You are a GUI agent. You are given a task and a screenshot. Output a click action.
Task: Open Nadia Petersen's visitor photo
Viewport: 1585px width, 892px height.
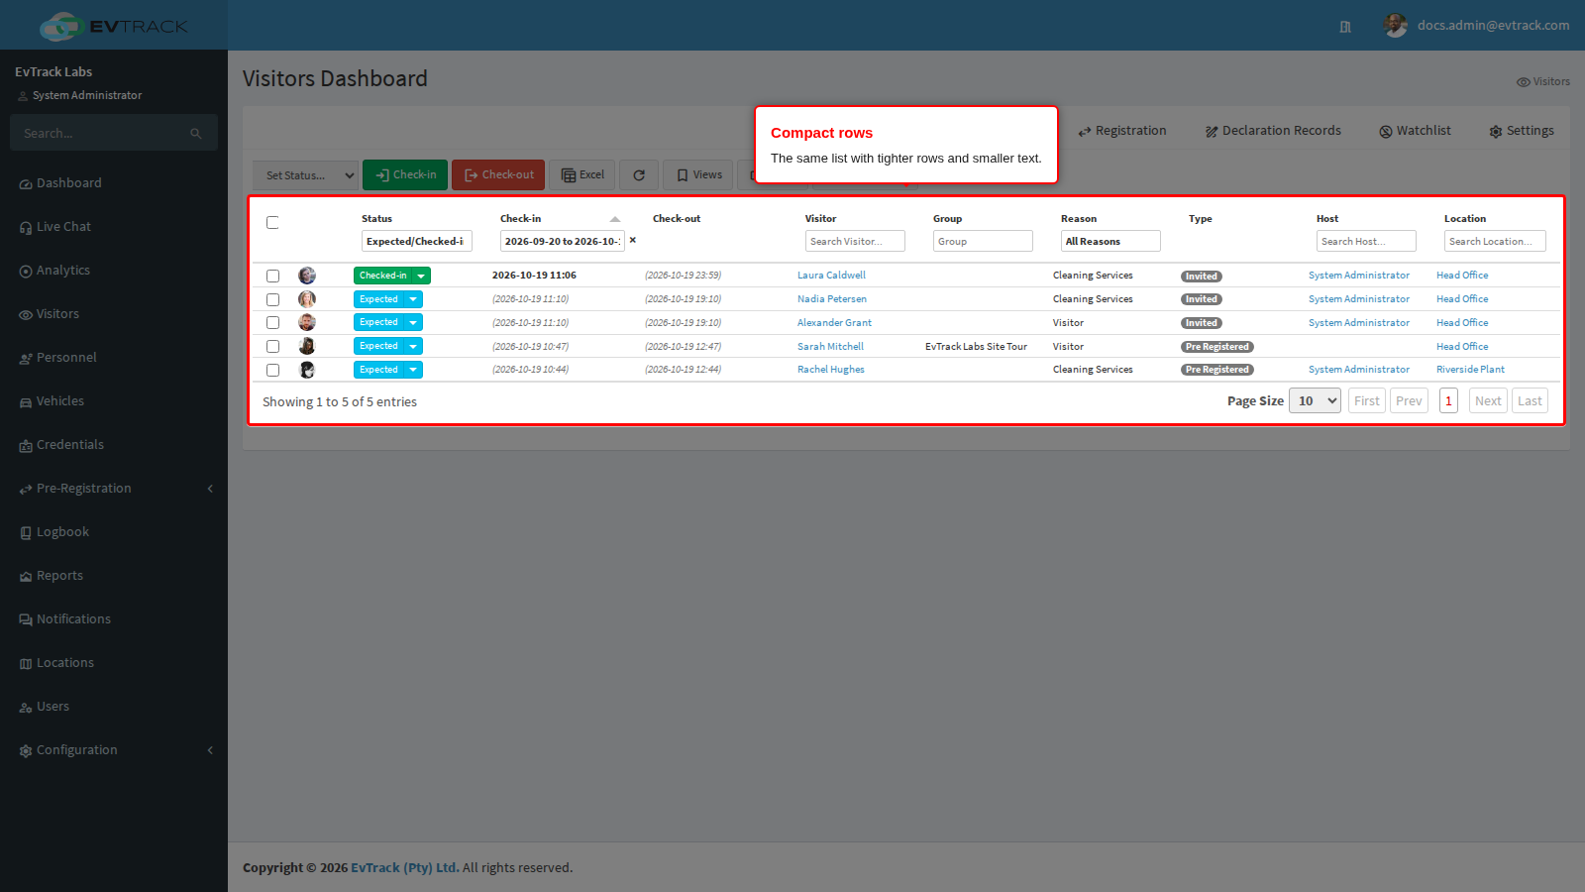[307, 299]
